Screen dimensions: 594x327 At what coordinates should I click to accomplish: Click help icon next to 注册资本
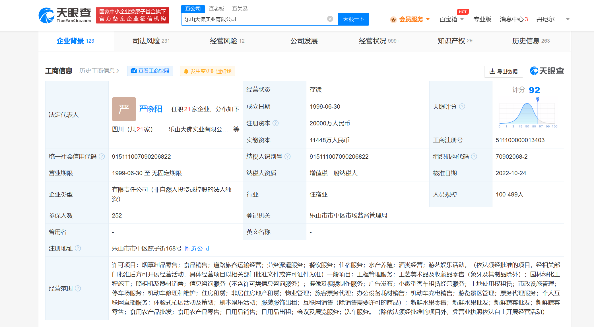275,123
